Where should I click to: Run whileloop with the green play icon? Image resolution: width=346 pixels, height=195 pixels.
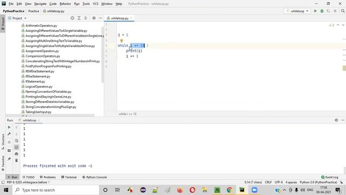[x=315, y=11]
